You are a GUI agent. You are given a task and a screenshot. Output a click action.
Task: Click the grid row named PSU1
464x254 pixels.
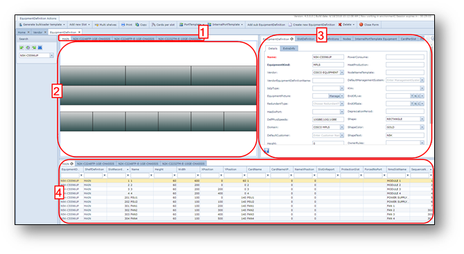click(246, 197)
